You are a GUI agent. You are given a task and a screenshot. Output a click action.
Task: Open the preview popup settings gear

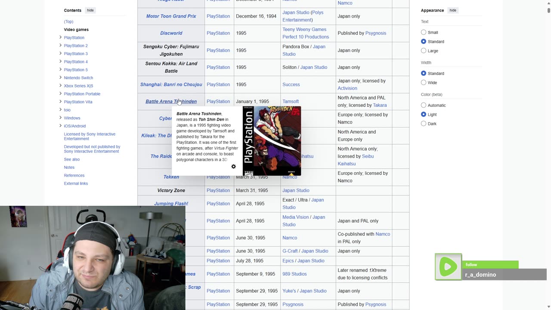coord(233,167)
